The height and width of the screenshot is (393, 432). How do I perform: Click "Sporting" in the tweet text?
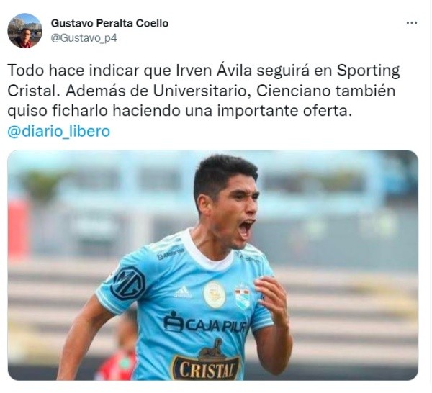tap(368, 71)
